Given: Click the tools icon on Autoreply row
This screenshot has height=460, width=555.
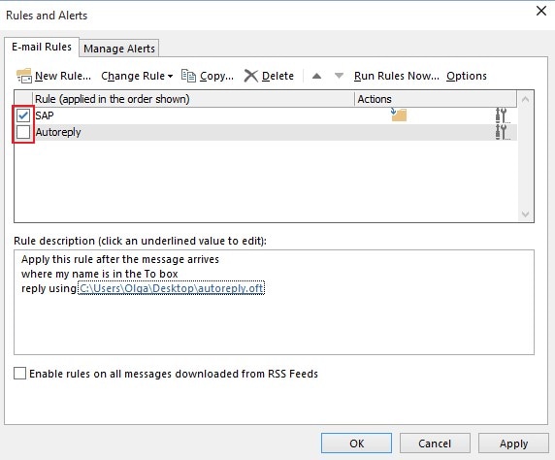Looking at the screenshot, I should tap(503, 132).
